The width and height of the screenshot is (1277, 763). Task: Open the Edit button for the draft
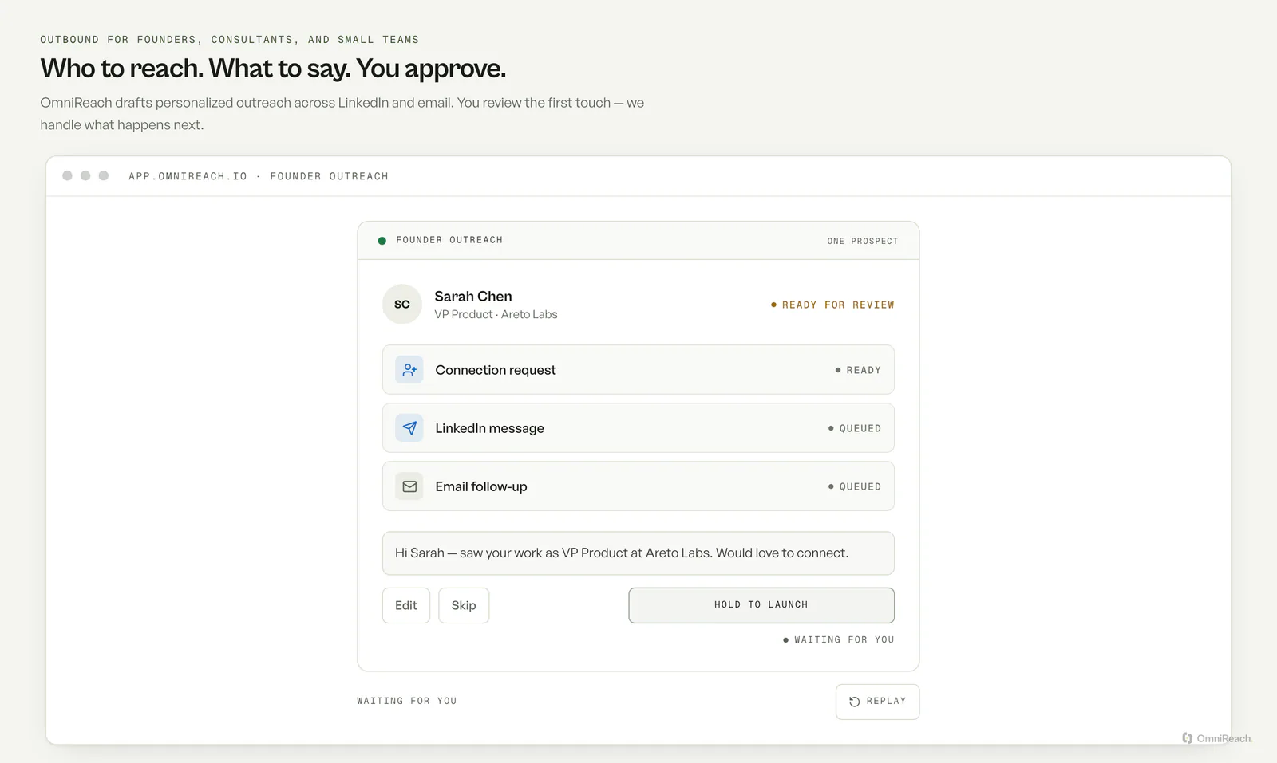(x=406, y=605)
